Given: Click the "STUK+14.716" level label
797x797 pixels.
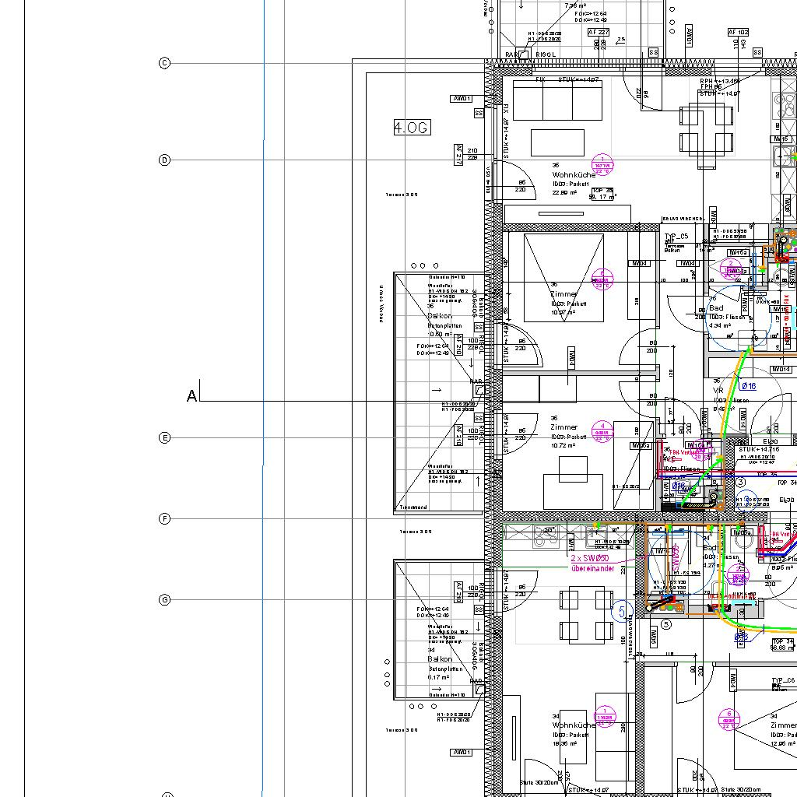Looking at the screenshot, I should (758, 449).
